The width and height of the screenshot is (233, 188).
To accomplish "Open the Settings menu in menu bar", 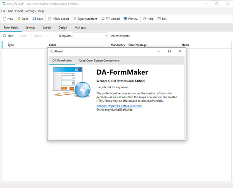I will [x=30, y=11].
